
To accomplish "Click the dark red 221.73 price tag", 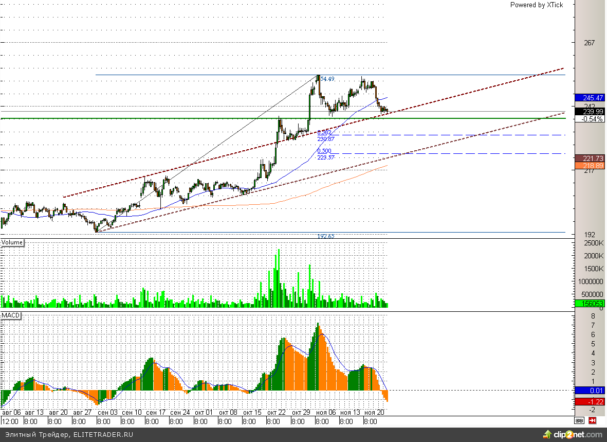I will [x=588, y=158].
